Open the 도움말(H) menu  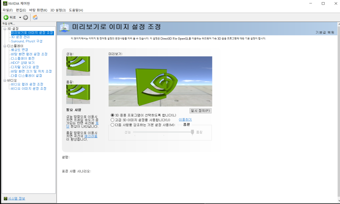click(76, 10)
